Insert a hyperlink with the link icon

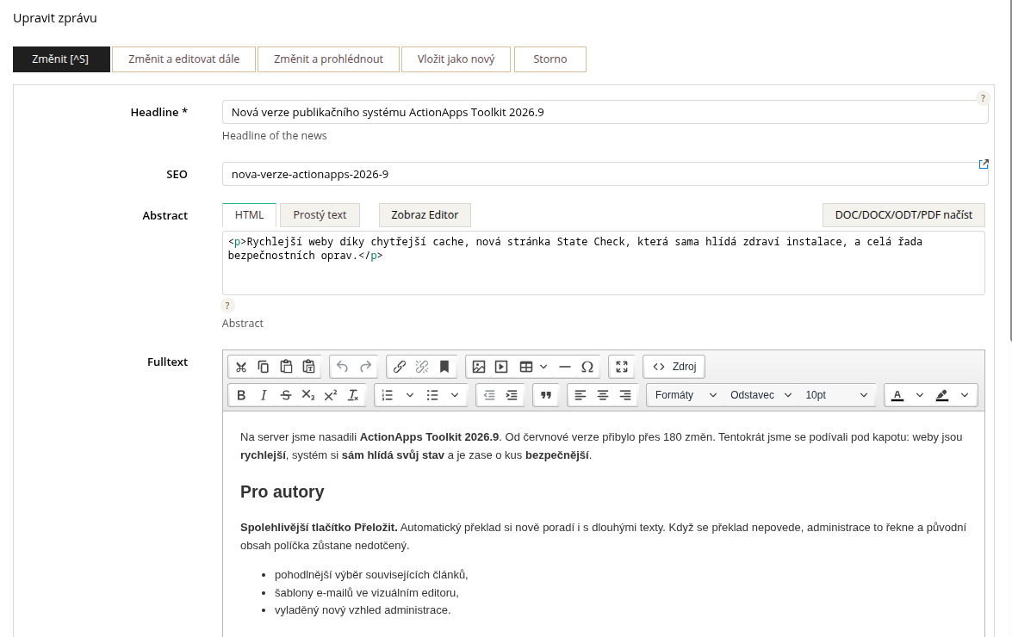(x=400, y=367)
